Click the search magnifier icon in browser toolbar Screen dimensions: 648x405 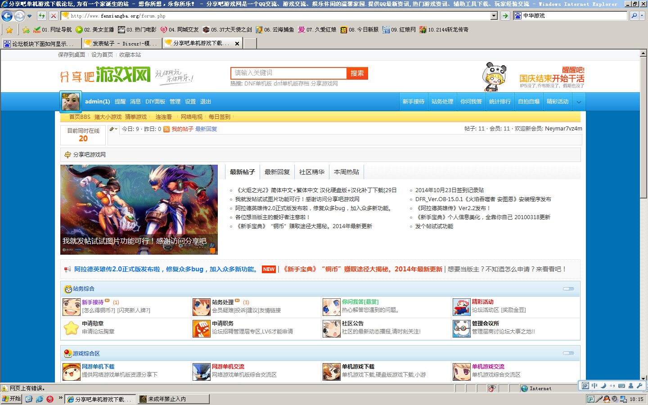[634, 16]
